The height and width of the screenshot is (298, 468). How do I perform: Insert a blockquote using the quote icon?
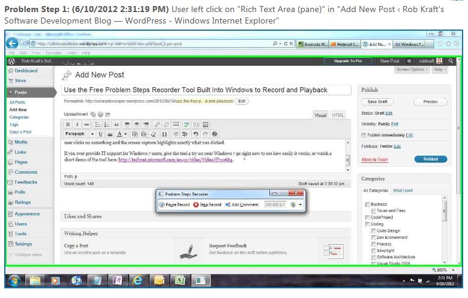pos(116,124)
